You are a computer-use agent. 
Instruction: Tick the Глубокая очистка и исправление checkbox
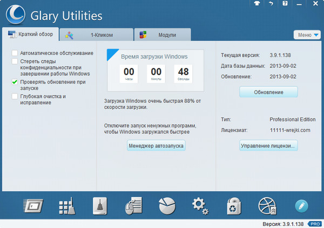tap(15, 96)
